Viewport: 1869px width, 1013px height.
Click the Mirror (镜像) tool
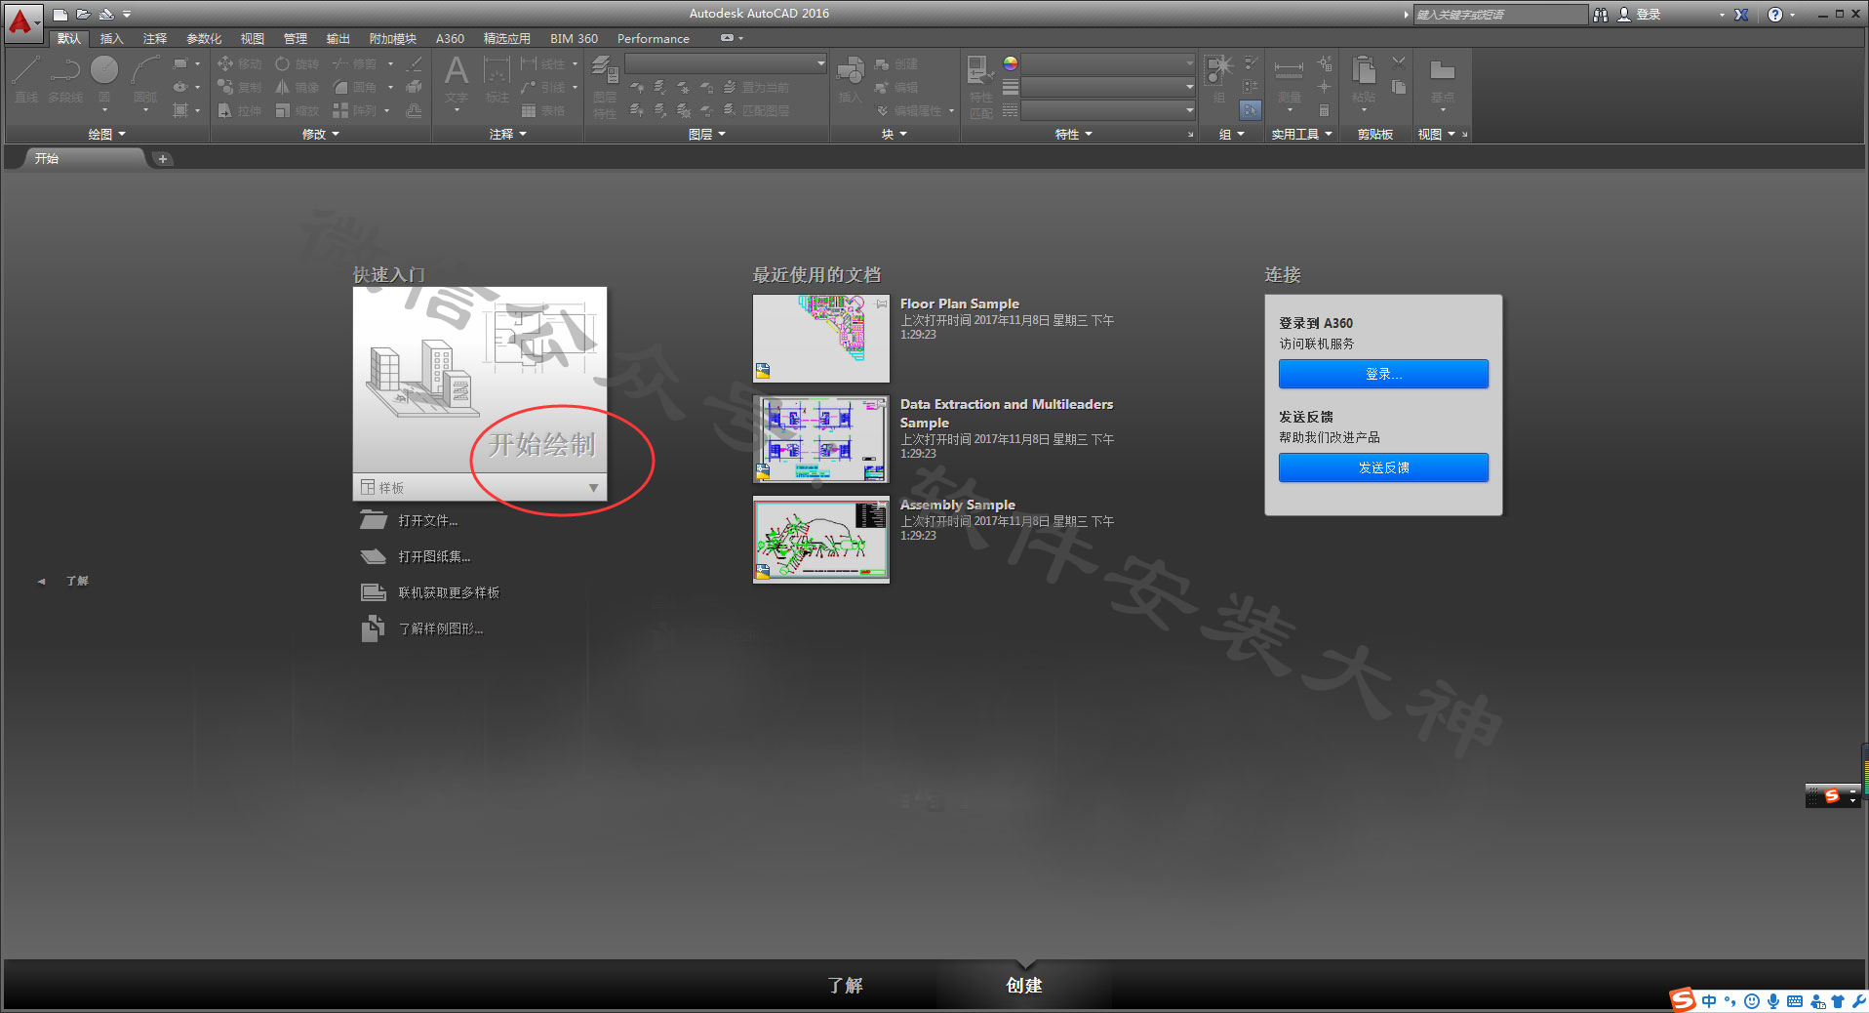point(297,88)
